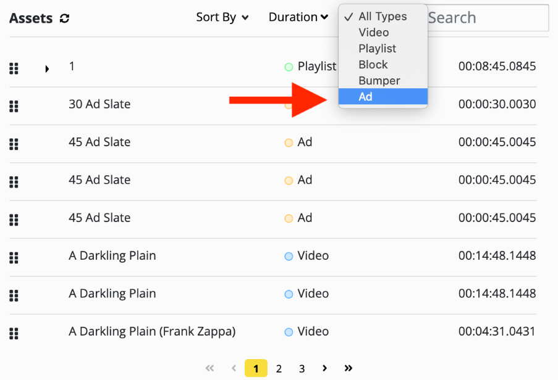The image size is (558, 380).
Task: Open the Sort By dropdown
Action: (x=222, y=17)
